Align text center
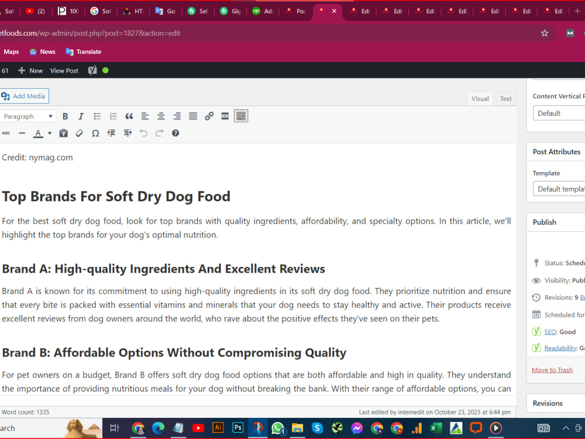Viewport: 585px width, 439px height. tap(161, 116)
